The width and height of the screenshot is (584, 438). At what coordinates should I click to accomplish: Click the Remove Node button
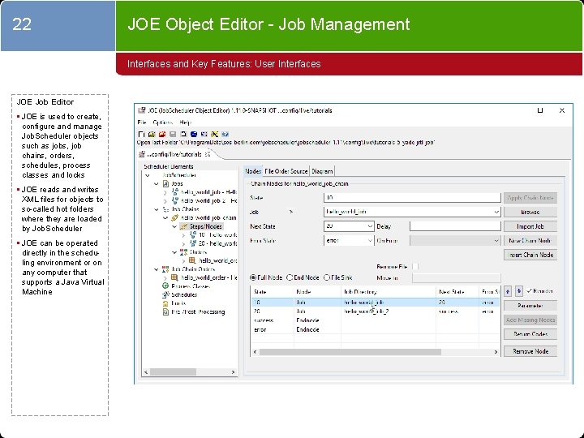(530, 351)
